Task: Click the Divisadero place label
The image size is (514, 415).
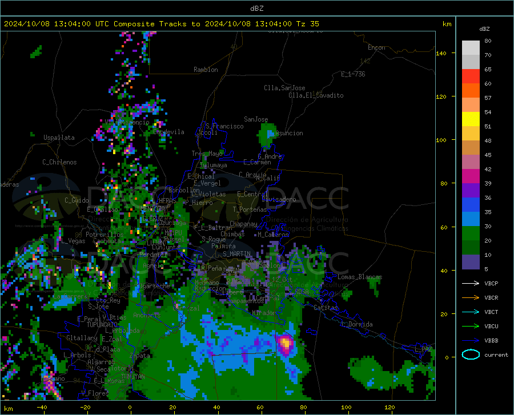Action: tap(279, 199)
